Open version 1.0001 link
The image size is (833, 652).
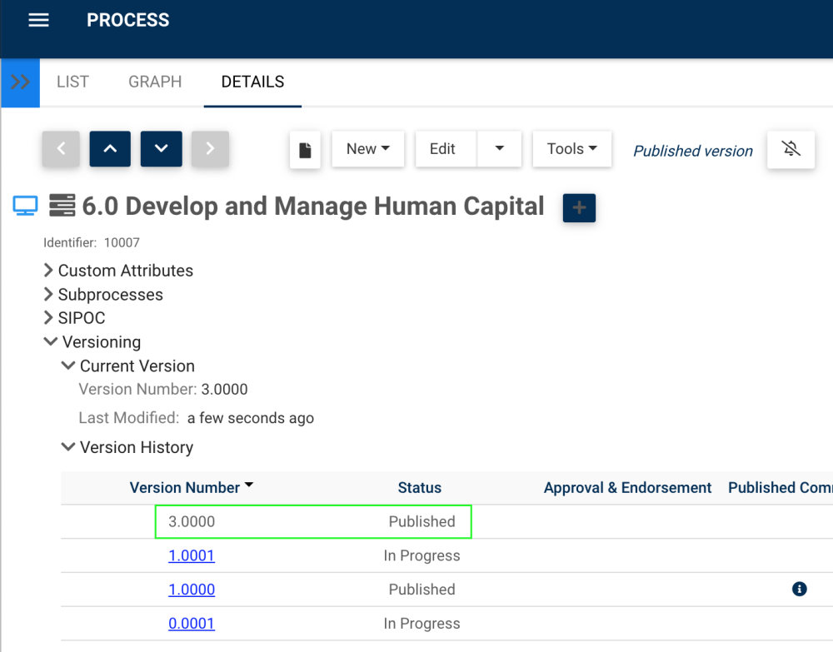(192, 555)
